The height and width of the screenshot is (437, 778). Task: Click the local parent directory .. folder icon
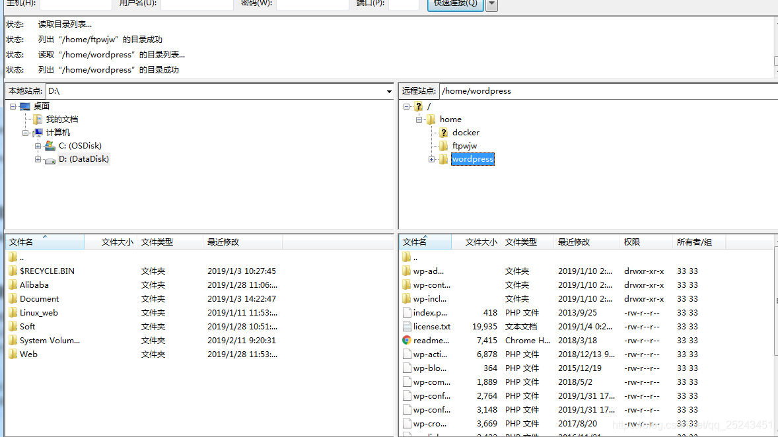13,257
